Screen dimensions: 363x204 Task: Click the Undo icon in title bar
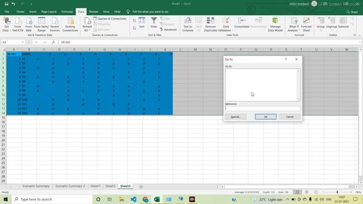tap(13, 4)
